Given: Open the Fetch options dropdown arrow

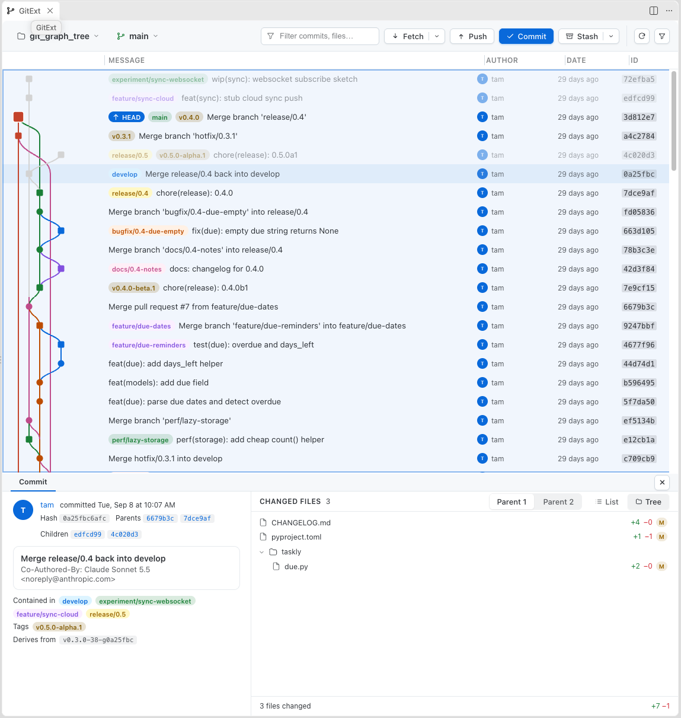Looking at the screenshot, I should (437, 36).
